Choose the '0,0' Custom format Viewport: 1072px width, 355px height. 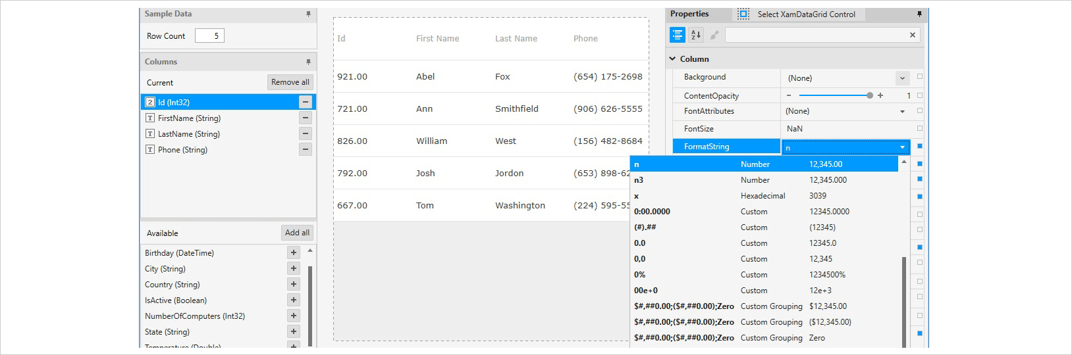(764, 259)
